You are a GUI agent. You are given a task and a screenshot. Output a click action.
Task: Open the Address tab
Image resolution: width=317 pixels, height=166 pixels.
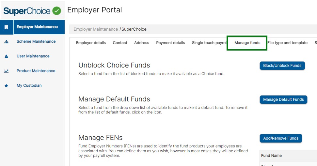click(141, 43)
